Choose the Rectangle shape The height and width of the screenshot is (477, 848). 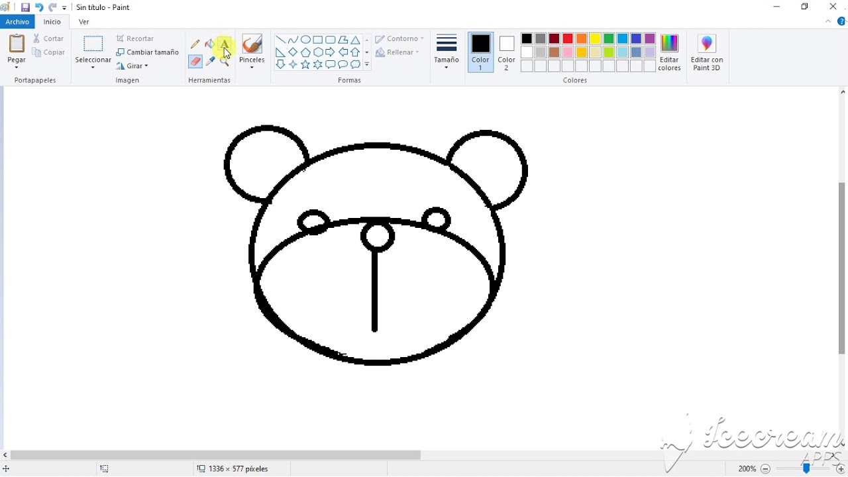point(318,40)
